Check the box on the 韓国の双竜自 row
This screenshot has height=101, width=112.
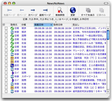point(6,73)
